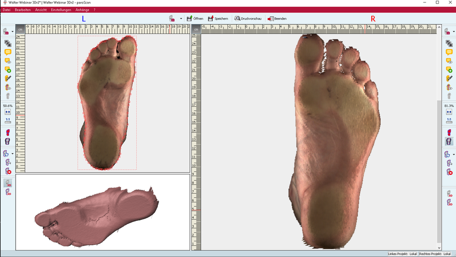Click the 1:1 scale icon in left toolbar
The width and height of the screenshot is (456, 257).
(8, 120)
